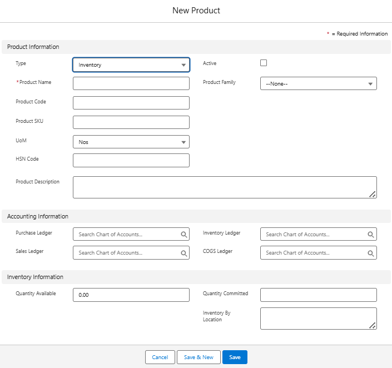Focus the Quantity Committed field

pyautogui.click(x=318, y=295)
